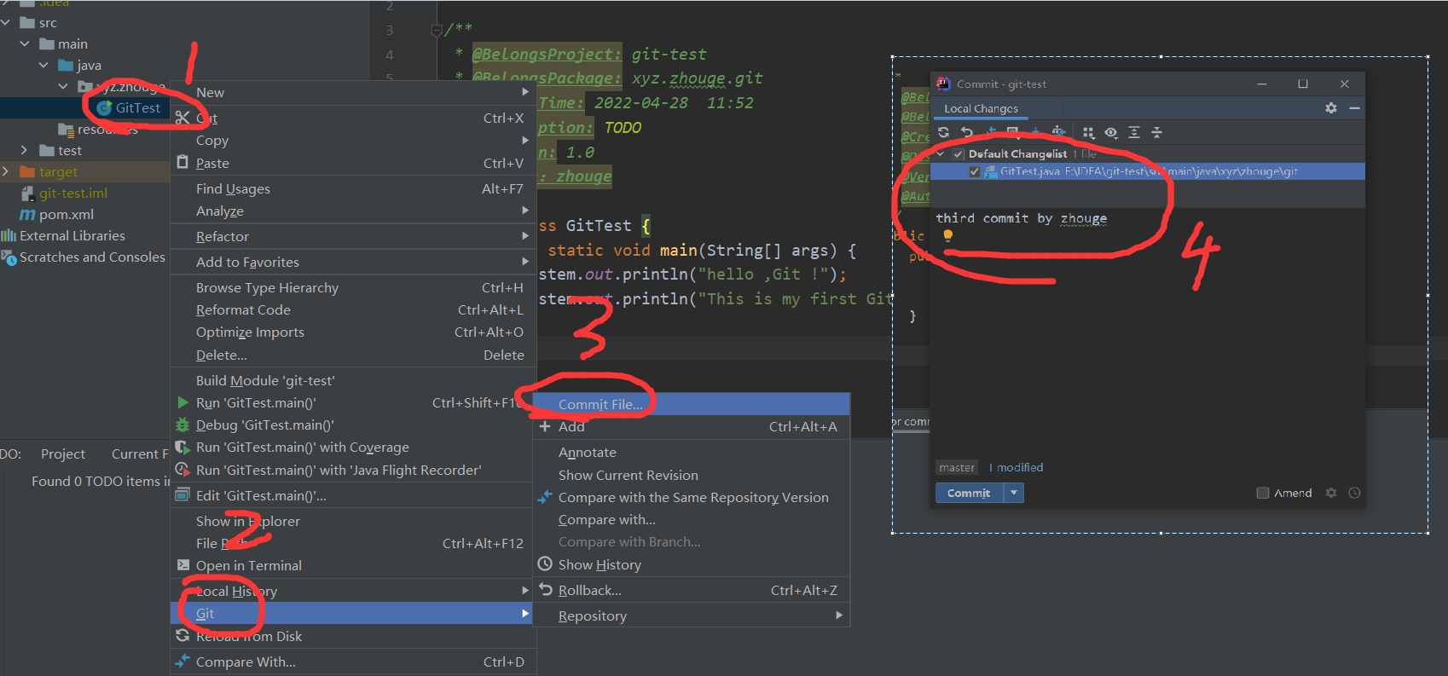Choose Compare with the Same Repository Version
This screenshot has width=1448, height=676.
pos(692,498)
